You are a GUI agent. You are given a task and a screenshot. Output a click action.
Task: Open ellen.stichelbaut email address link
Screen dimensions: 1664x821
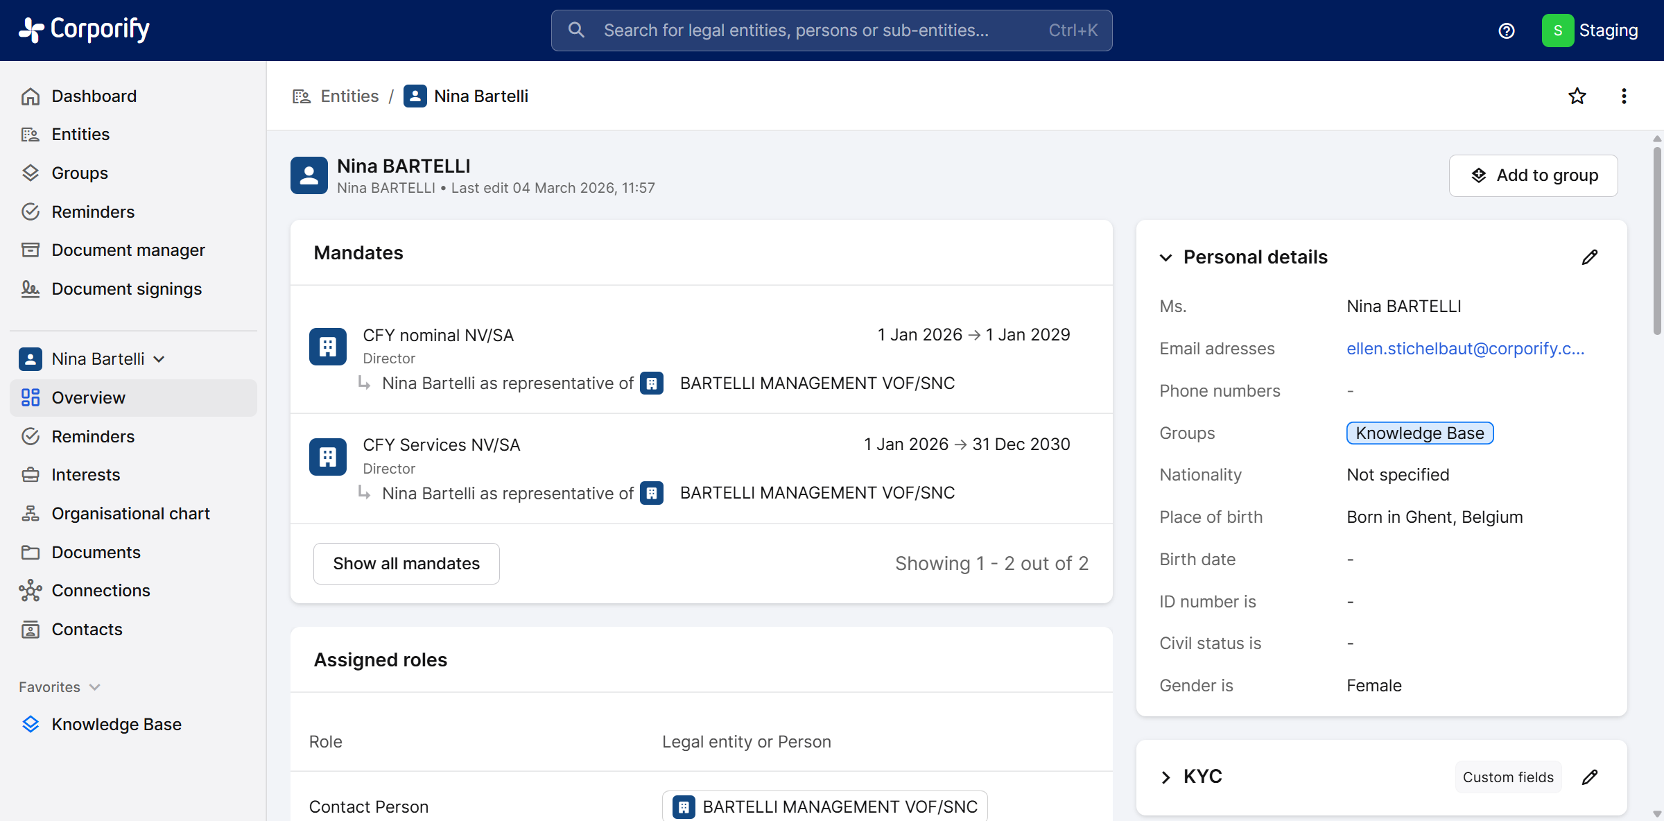tap(1465, 349)
